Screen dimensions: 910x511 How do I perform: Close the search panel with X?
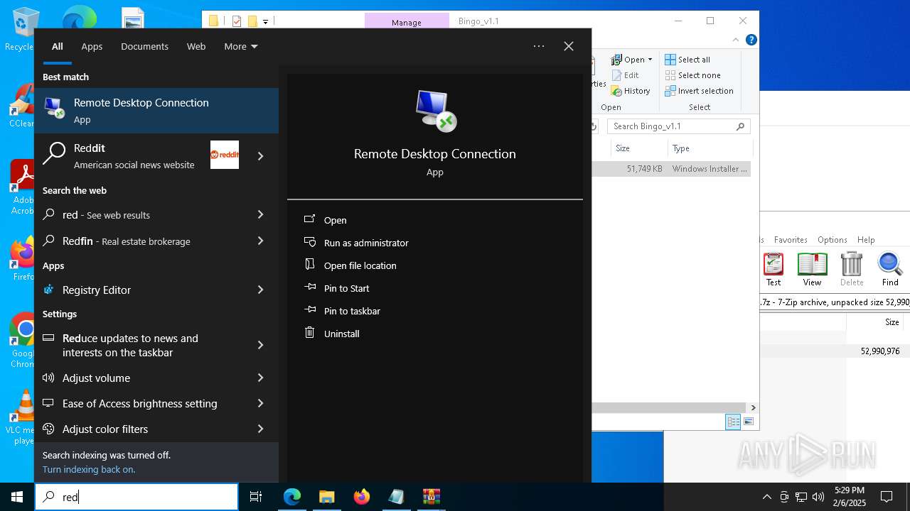point(569,46)
